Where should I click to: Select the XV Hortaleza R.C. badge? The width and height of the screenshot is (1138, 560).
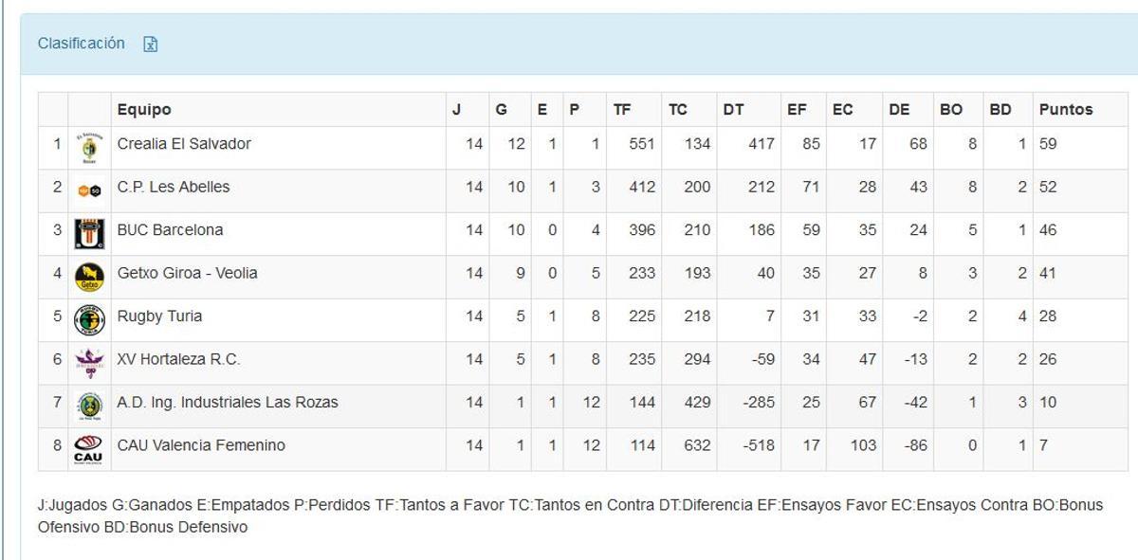(x=89, y=359)
